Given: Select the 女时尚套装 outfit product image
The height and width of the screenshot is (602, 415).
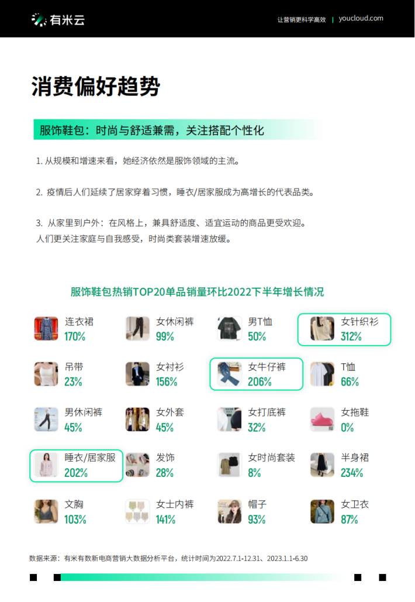Looking at the screenshot, I should click(229, 465).
